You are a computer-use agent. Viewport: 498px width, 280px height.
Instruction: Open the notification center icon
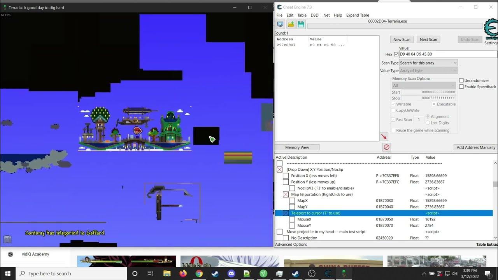[x=487, y=273]
